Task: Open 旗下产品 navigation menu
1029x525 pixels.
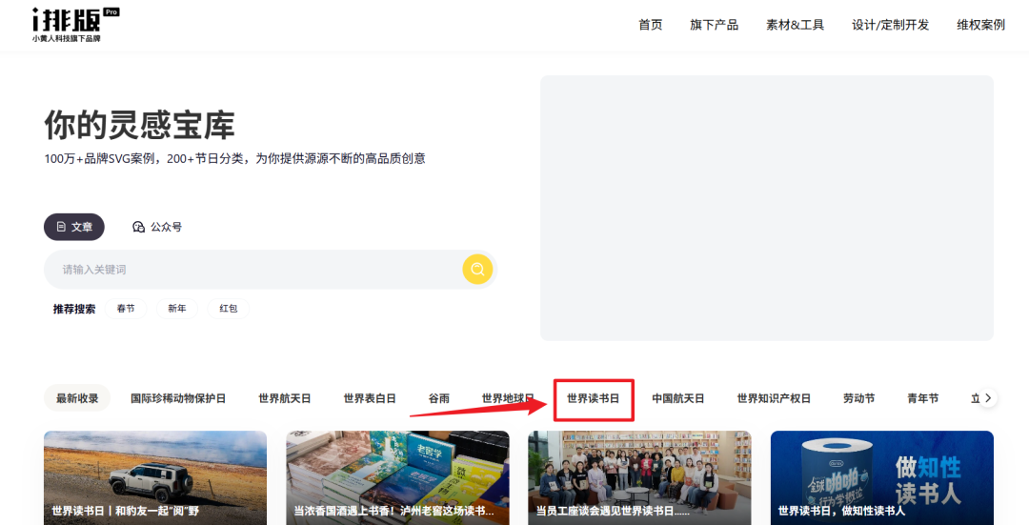Action: (x=714, y=25)
